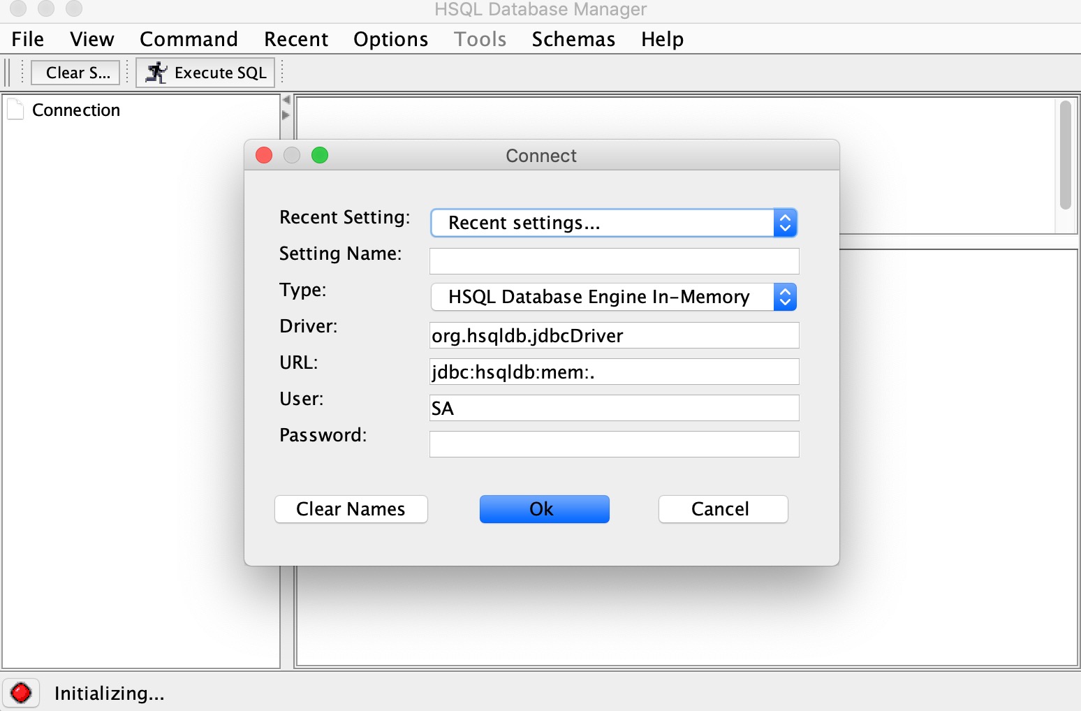This screenshot has height=711, width=1081.
Task: Click the User field containing SA
Action: [x=615, y=408]
